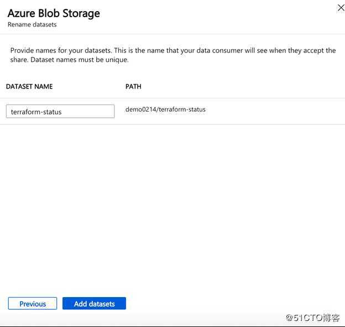
Task: Click the Azure Blob Storage heading
Action: coord(54,13)
